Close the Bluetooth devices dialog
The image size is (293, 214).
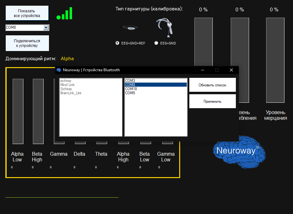coord(231,70)
